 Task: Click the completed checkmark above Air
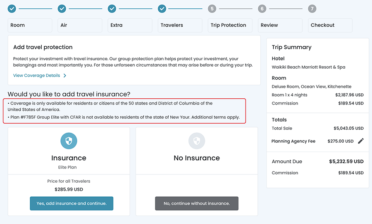point(62,8)
